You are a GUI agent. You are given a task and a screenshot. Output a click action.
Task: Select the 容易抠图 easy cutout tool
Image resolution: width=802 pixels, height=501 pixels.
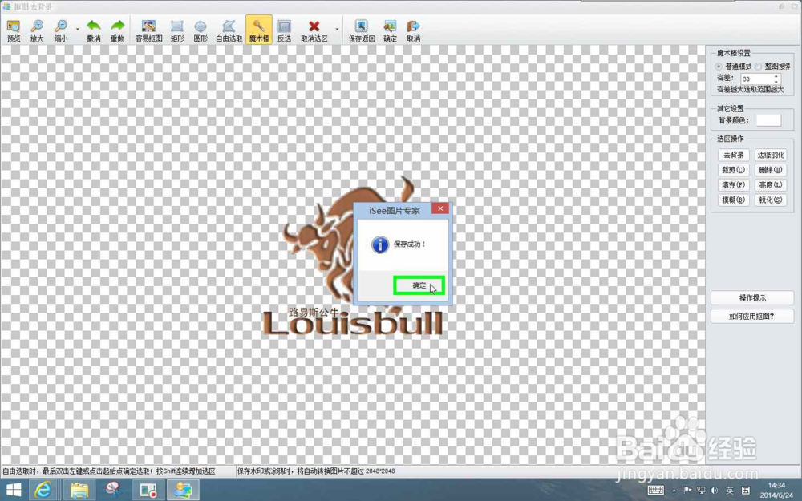click(x=149, y=30)
